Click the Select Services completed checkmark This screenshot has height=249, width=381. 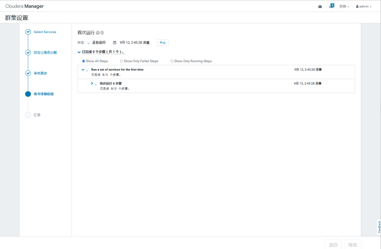coord(28,32)
